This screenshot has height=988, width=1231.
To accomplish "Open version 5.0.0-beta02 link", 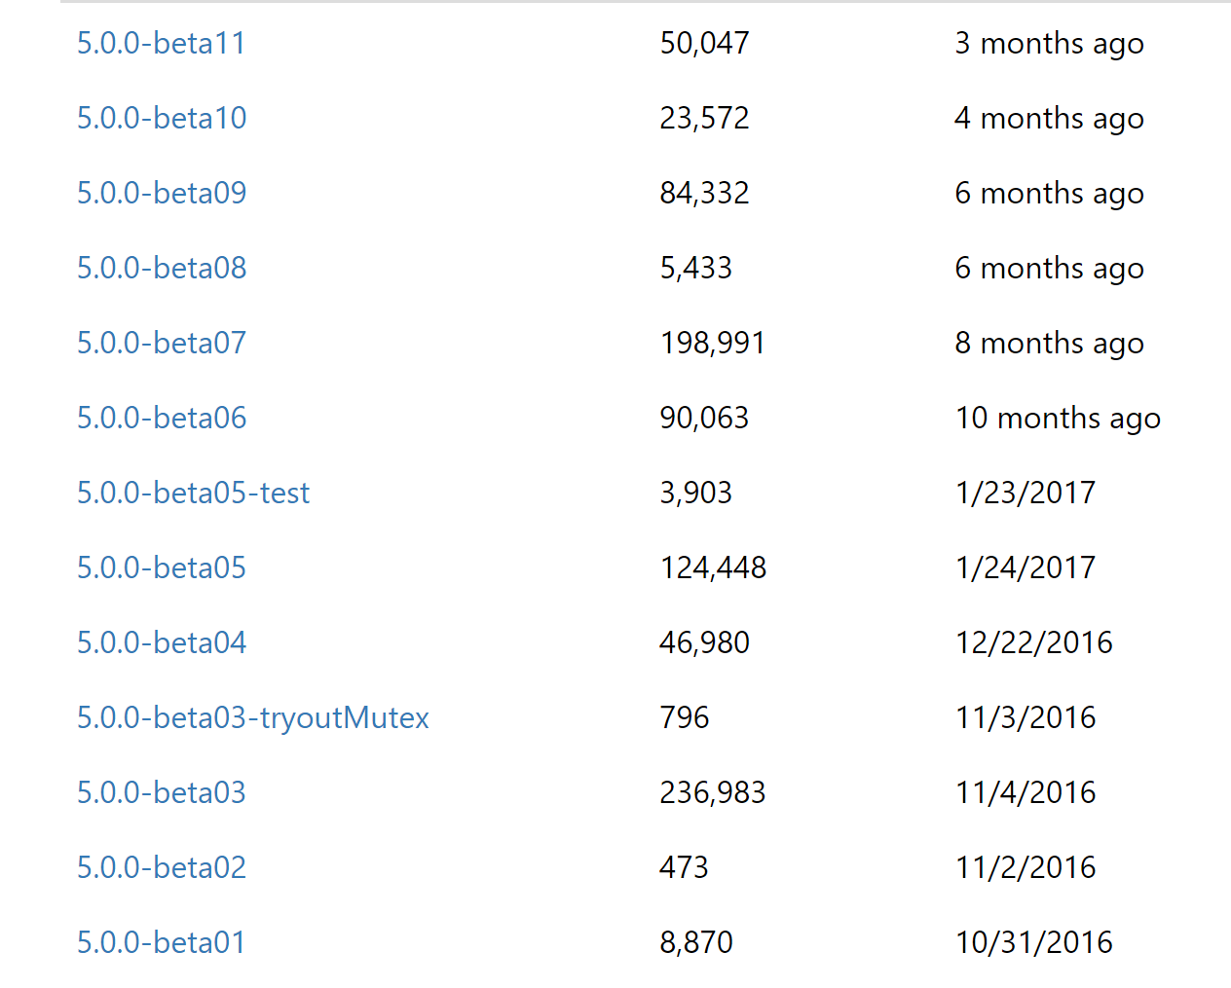I will coord(162,867).
